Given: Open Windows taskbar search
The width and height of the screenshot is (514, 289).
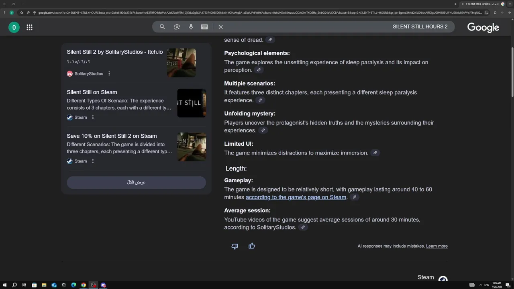Looking at the screenshot, I should [x=14, y=285].
